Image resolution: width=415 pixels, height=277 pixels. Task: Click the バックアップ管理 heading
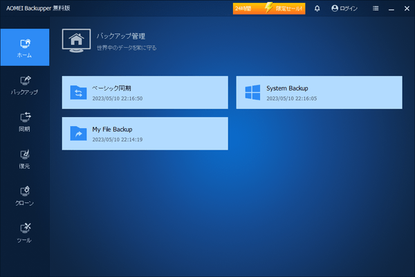(121, 36)
